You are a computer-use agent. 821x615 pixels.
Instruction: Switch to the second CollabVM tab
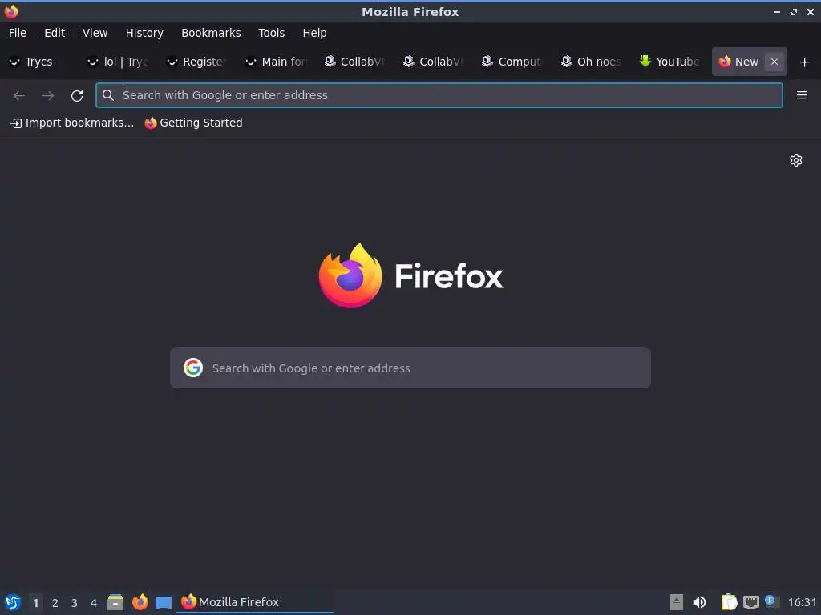(x=435, y=62)
